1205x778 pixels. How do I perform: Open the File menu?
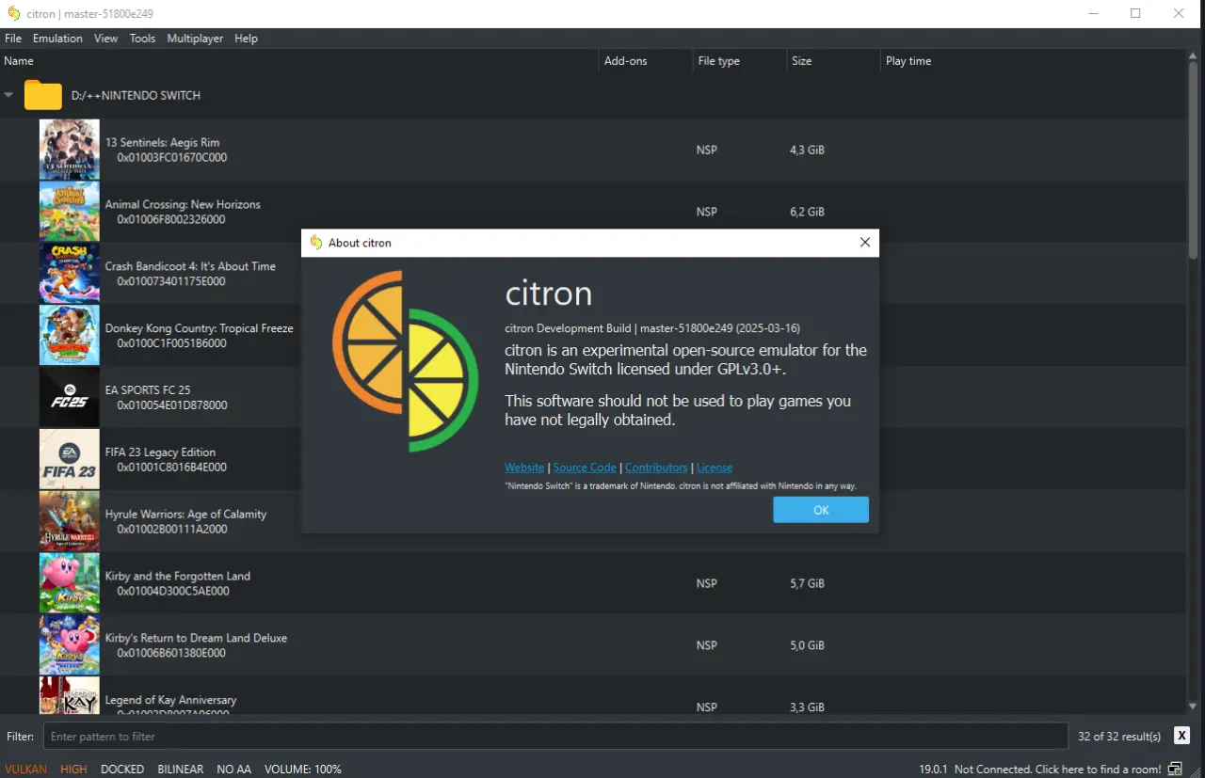(x=13, y=39)
